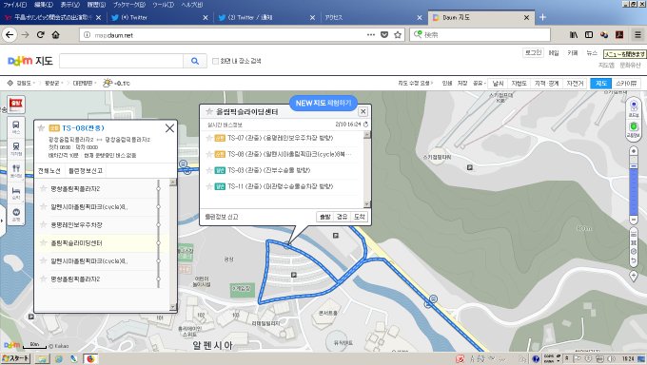
Task: Open the share dropdown in the map toolbar
Action: 479,84
